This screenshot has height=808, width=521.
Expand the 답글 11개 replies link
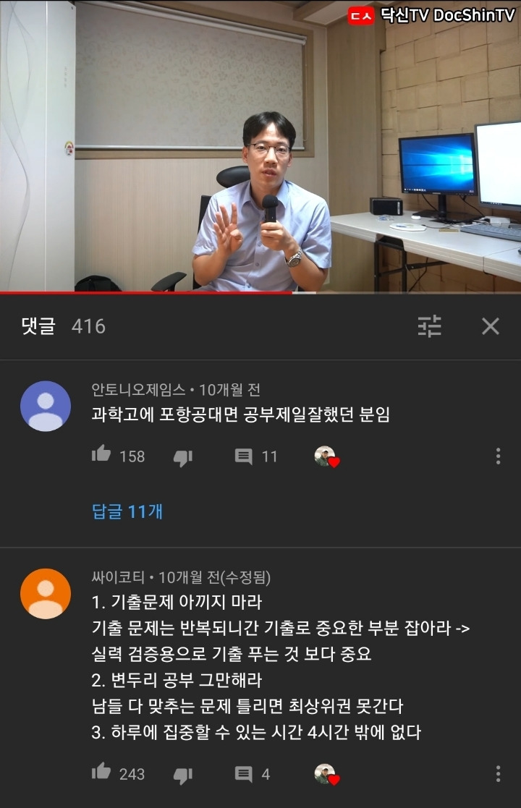tap(127, 511)
